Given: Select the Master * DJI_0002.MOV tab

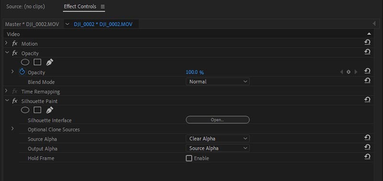Looking at the screenshot, I should pyautogui.click(x=32, y=24).
